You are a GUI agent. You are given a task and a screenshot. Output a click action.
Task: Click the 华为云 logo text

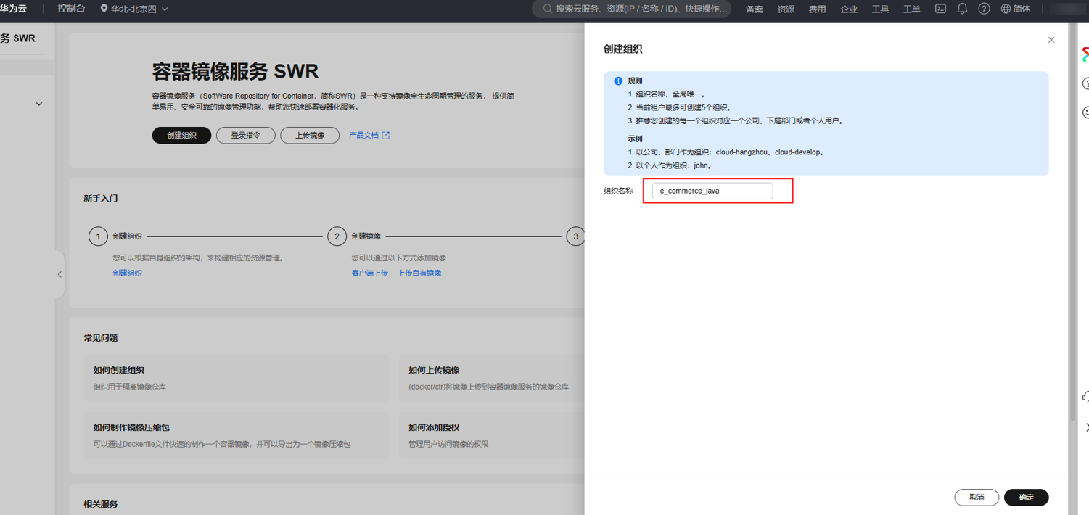(x=13, y=9)
